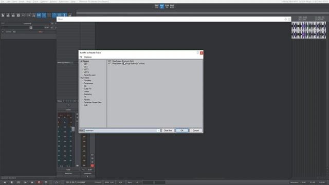Image resolution: width=329 pixels, height=185 pixels.
Task: Select the second ReaStream plugin entry
Action: point(126,63)
